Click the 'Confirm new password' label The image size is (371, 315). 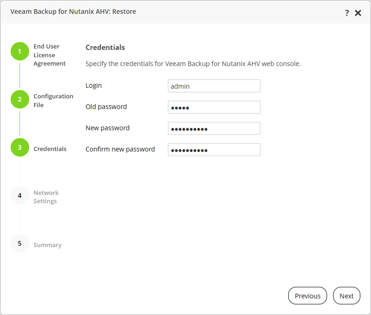(x=120, y=149)
